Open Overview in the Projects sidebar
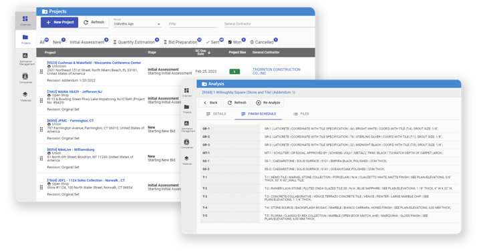This screenshot has width=481, height=251. pyautogui.click(x=25, y=21)
